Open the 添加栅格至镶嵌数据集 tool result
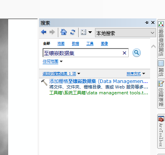The width and height of the screenshot is (165, 155). pyautogui.click(x=99, y=81)
